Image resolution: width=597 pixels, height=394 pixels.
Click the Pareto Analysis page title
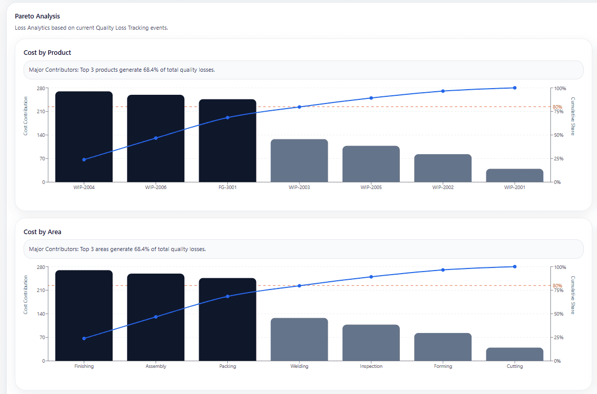coord(38,16)
